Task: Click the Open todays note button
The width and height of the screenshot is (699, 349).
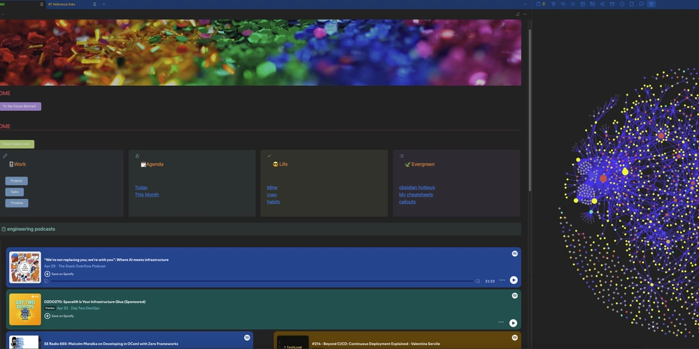Action: click(x=17, y=144)
